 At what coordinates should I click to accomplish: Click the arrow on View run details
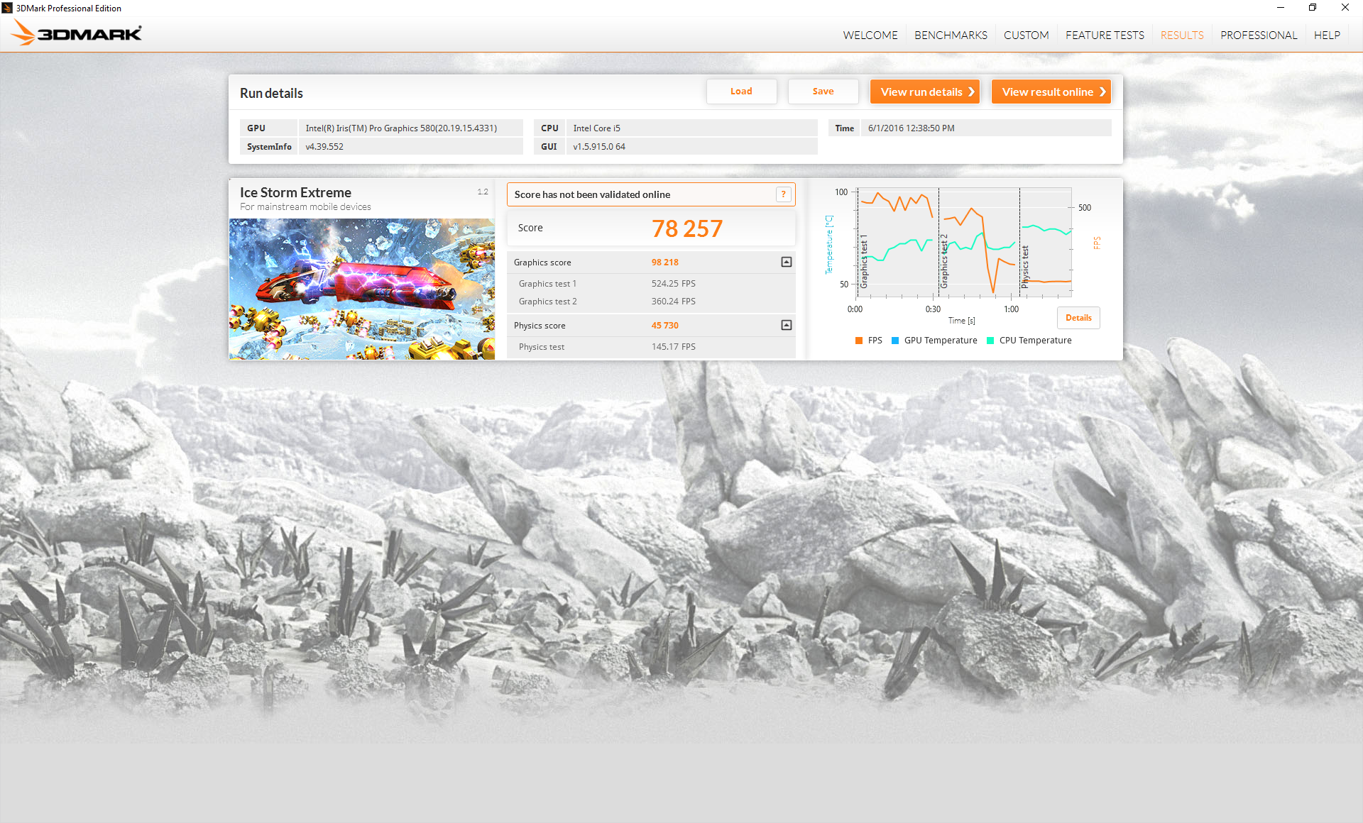coord(971,92)
